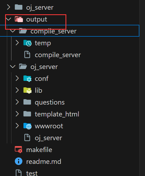Click the temp folder clock icon

[27, 43]
